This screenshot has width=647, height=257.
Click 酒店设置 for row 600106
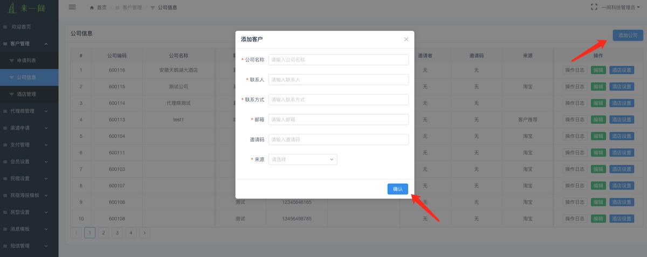tap(622, 203)
